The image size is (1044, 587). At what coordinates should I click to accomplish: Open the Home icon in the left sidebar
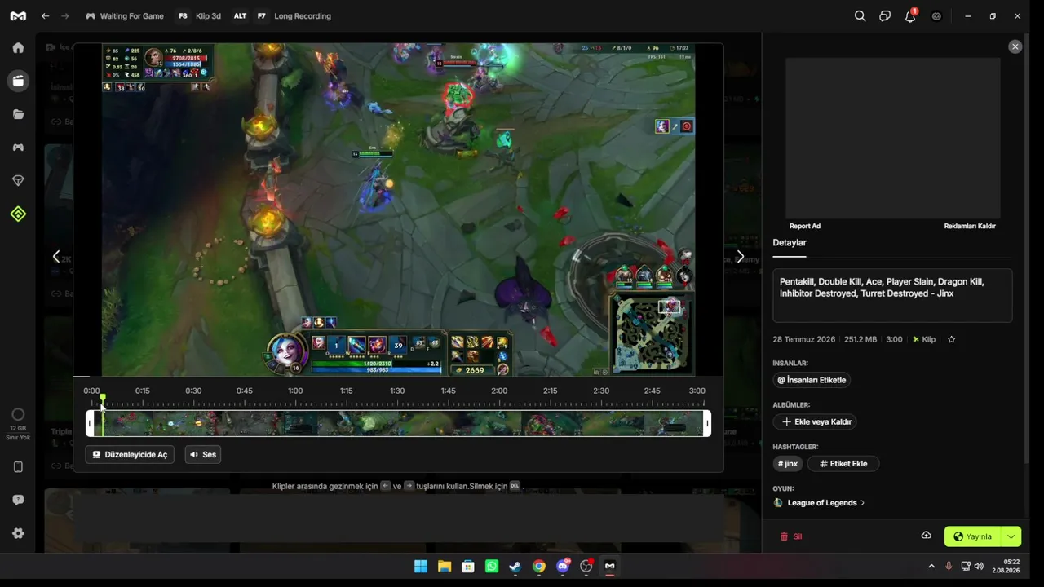click(x=18, y=47)
